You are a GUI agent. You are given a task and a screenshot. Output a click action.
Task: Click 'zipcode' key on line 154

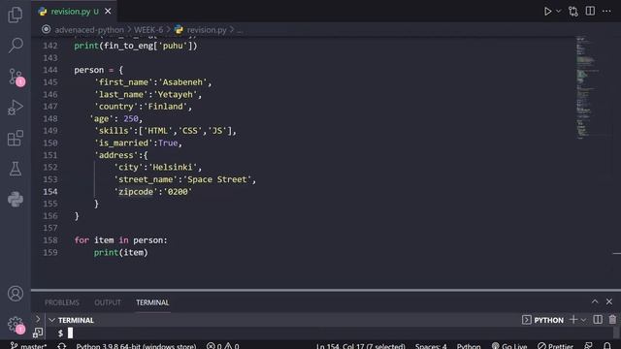(x=136, y=192)
